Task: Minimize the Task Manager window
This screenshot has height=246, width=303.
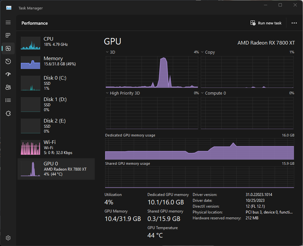Action: click(266, 5)
